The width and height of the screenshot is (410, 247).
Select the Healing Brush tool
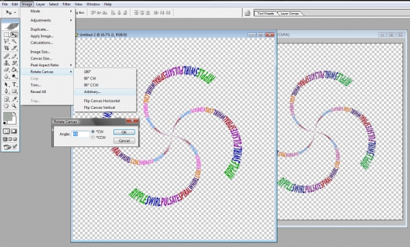(6, 56)
